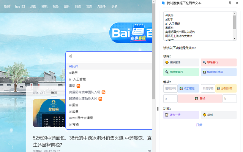Select the 'a i 人工智能' search suggestion
Viewport: 243px width, 152px height.
[x=109, y=79]
